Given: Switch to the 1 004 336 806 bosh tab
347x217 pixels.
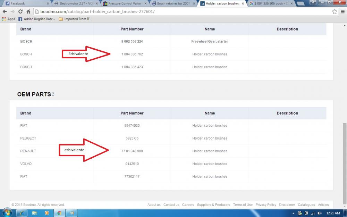Looking at the screenshot, I should pos(271,3).
